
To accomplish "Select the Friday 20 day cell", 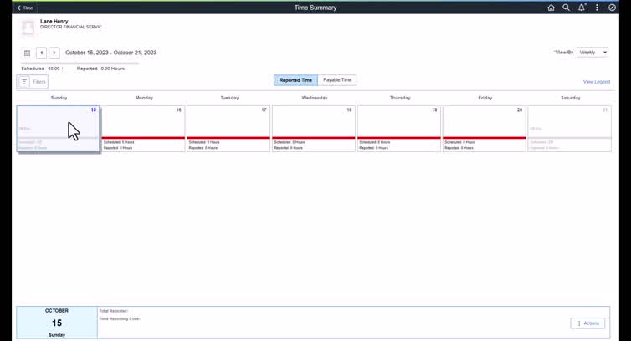I will (485, 129).
